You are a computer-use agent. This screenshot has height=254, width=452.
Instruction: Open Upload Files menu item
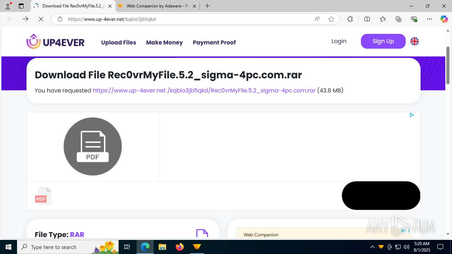coord(119,42)
